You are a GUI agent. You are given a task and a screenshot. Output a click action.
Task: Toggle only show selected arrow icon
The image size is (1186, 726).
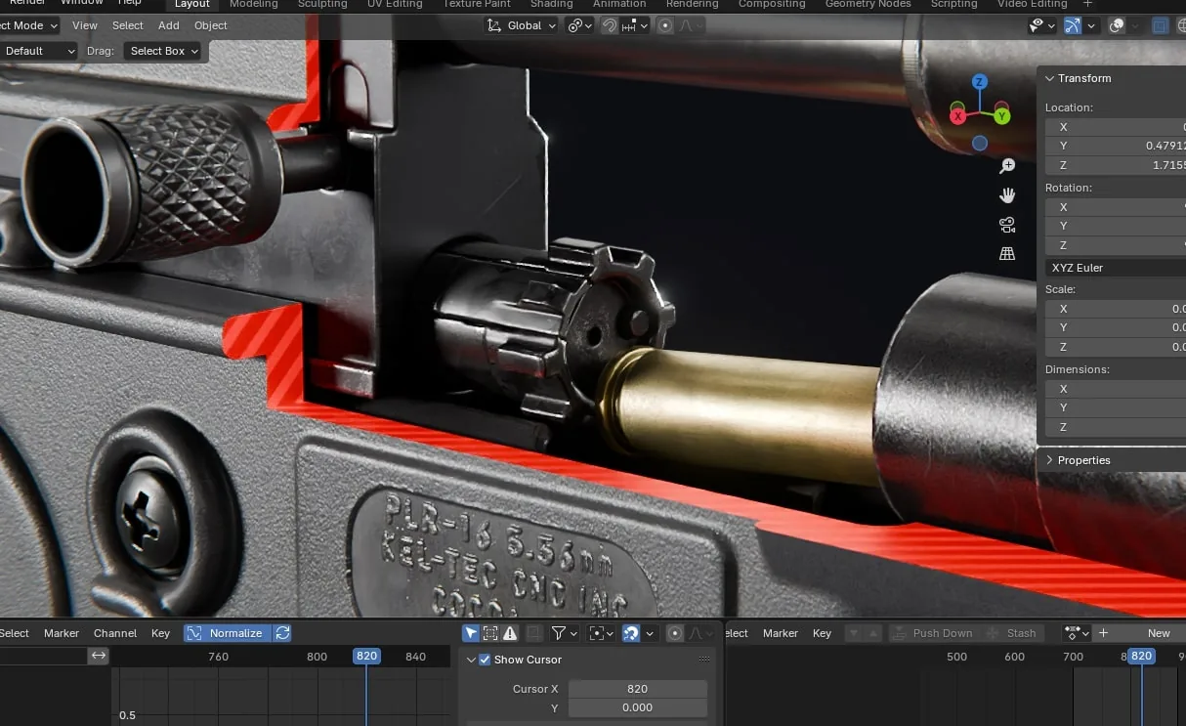point(471,633)
